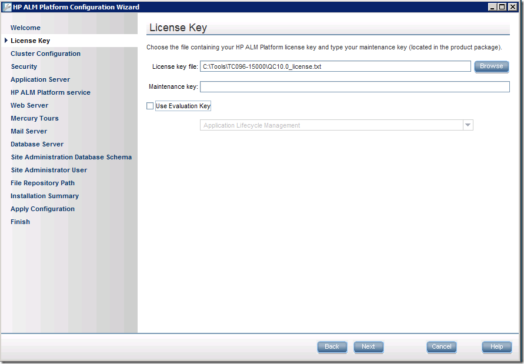Select Welcome step in sidebar

pos(25,28)
